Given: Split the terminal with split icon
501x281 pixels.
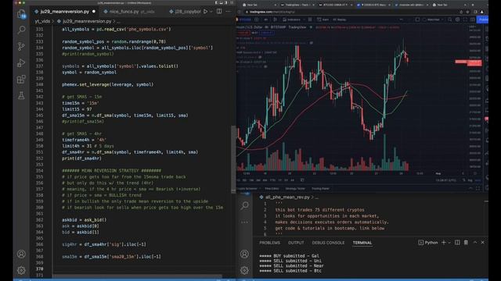Looking at the screenshot, I should pyautogui.click(x=457, y=243).
